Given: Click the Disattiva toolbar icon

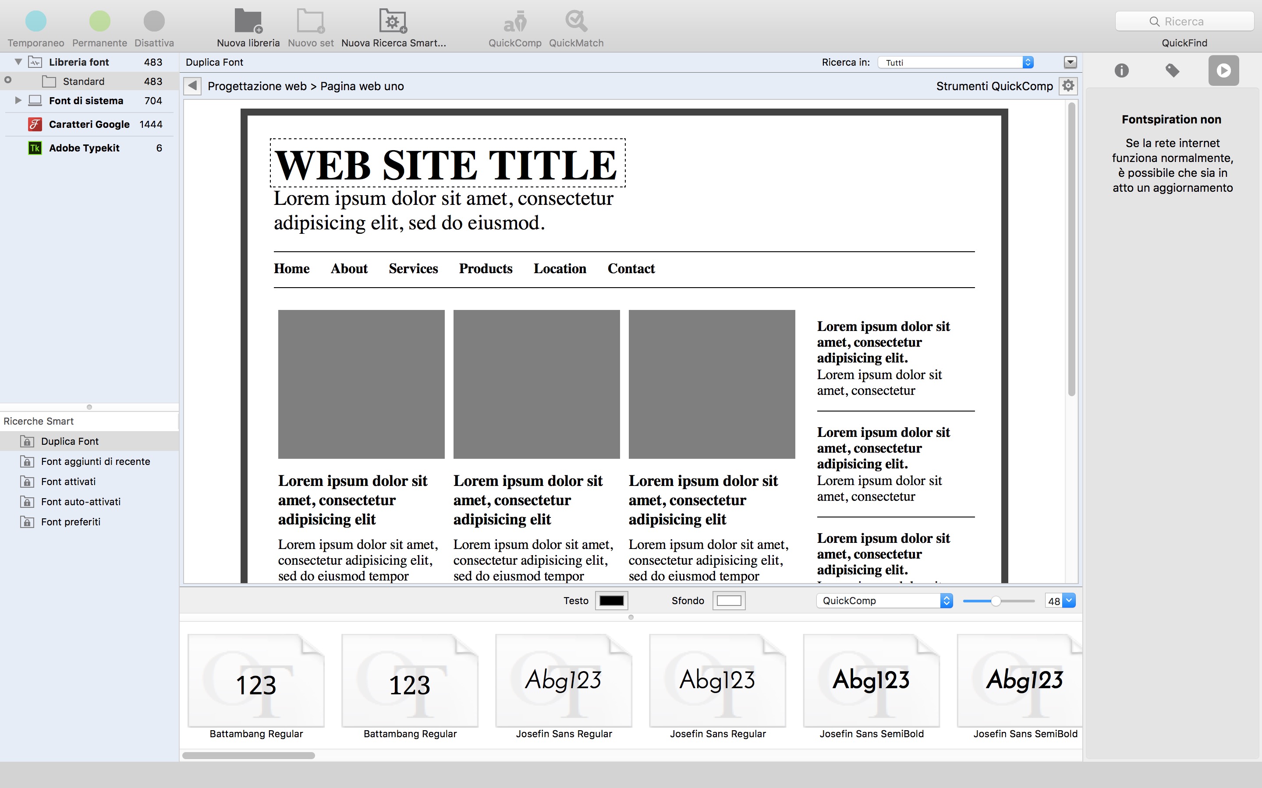Looking at the screenshot, I should point(154,21).
